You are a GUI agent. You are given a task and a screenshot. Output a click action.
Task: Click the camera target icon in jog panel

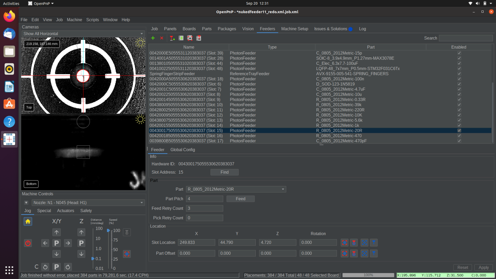point(127,254)
